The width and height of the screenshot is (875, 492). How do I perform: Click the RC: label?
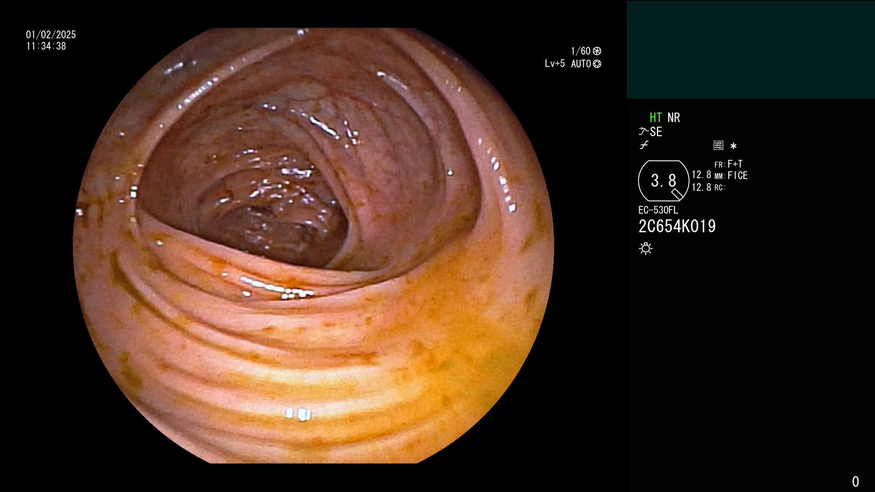(720, 188)
